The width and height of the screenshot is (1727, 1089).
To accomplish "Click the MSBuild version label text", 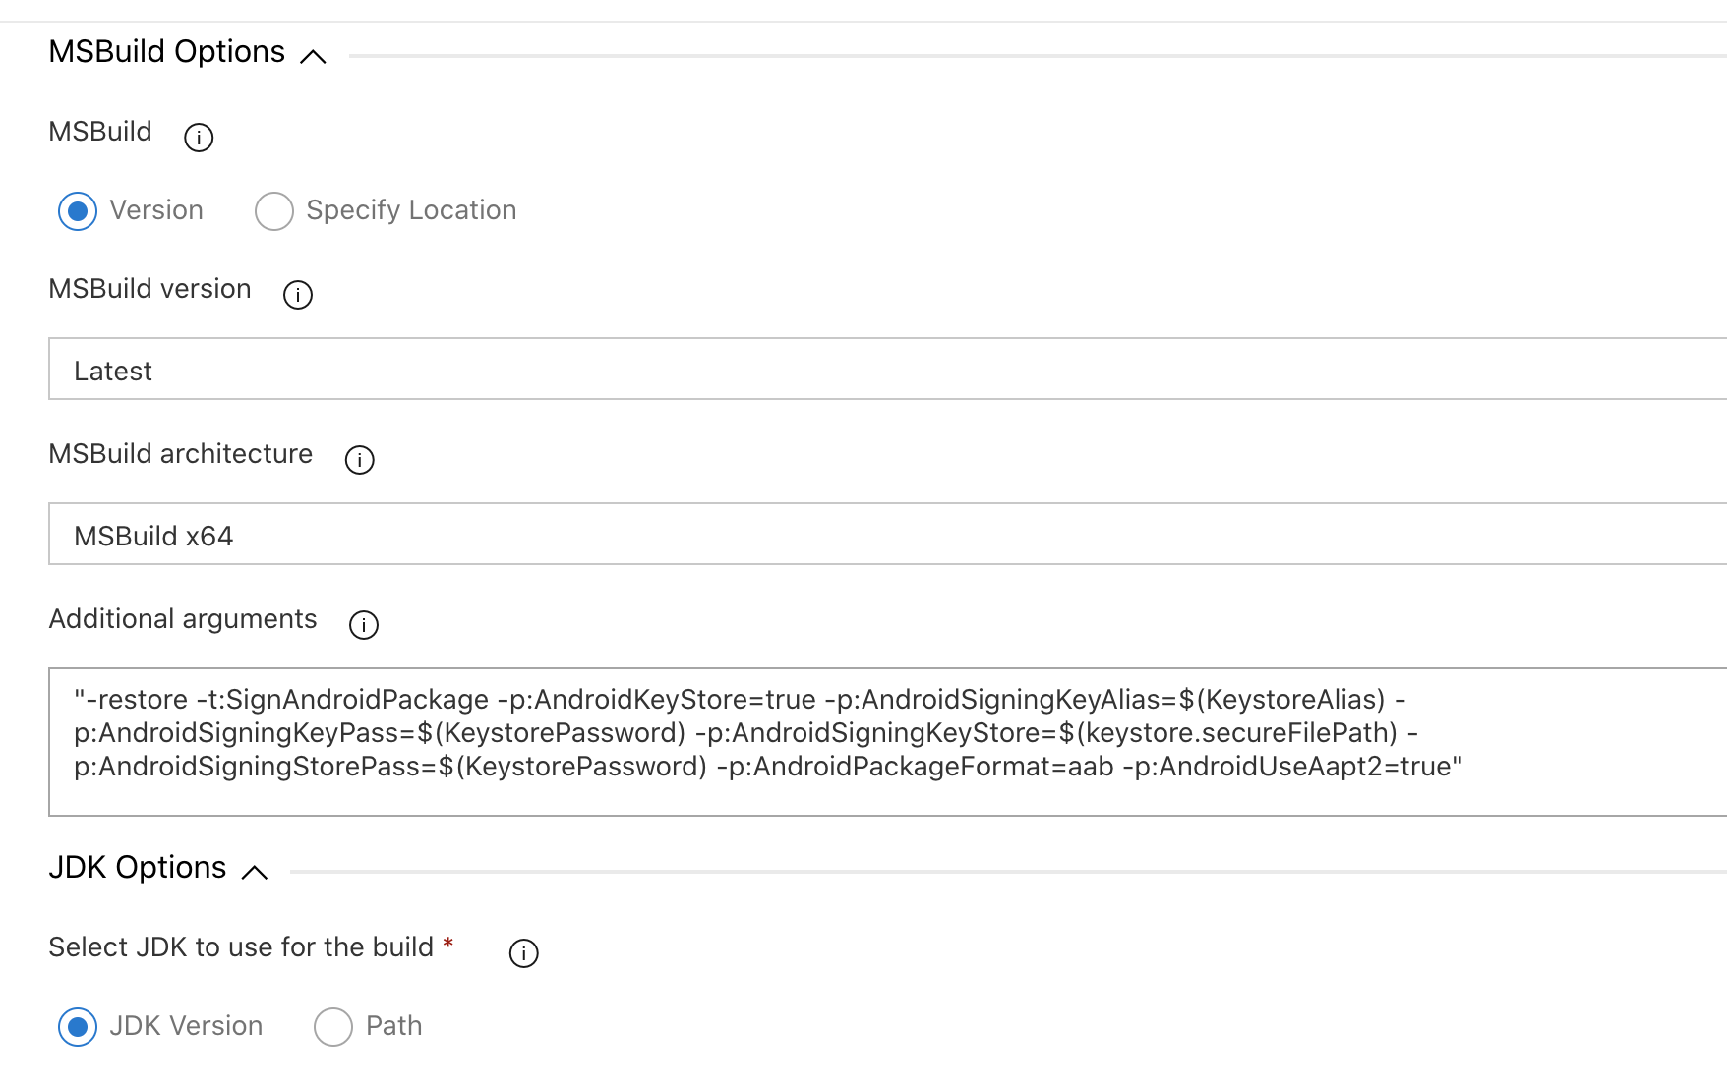I will pyautogui.click(x=150, y=289).
